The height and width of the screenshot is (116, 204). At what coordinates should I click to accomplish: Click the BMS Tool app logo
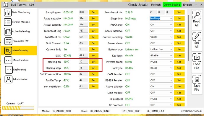point(5,5)
